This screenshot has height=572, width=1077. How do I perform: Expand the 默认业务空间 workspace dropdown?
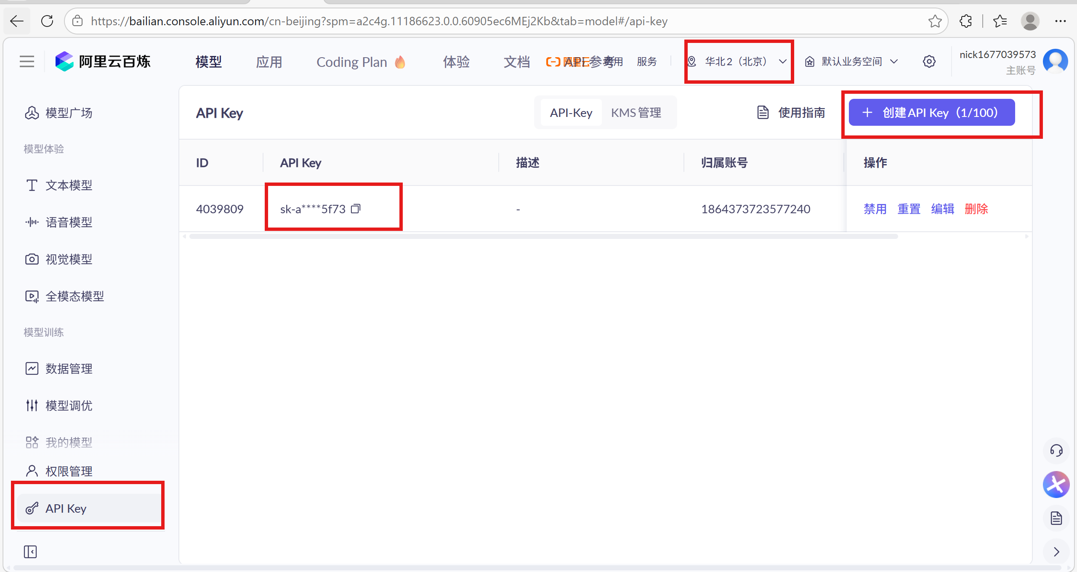[852, 62]
